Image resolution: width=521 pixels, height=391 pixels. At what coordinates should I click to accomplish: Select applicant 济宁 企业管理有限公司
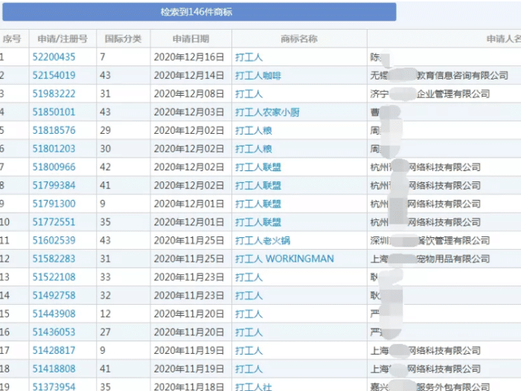430,94
